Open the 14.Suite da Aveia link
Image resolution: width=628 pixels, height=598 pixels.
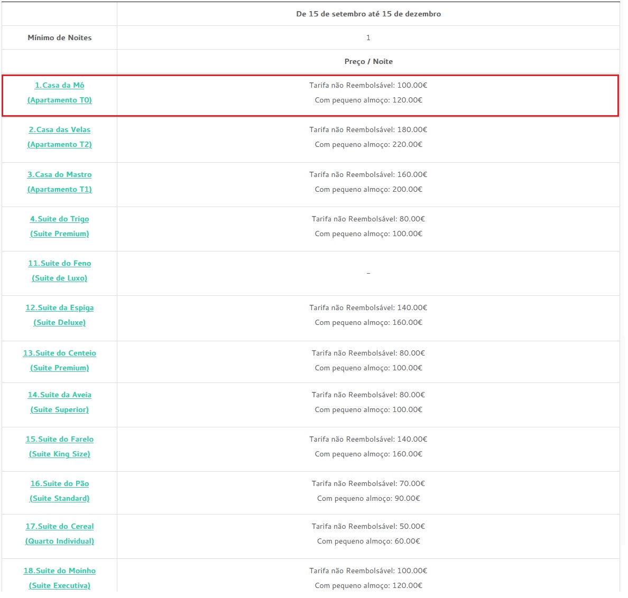(x=60, y=395)
